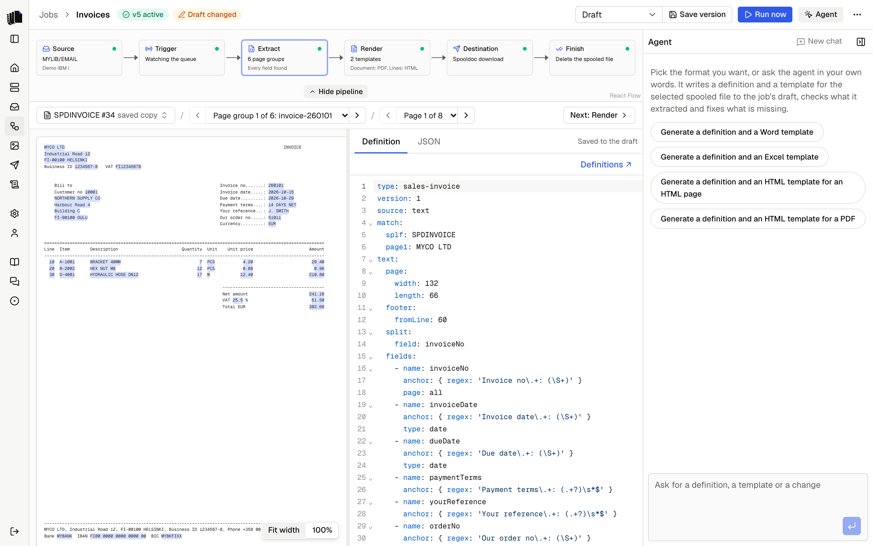Collapse the Agent panel with side icon
The width and height of the screenshot is (873, 546).
860,42
